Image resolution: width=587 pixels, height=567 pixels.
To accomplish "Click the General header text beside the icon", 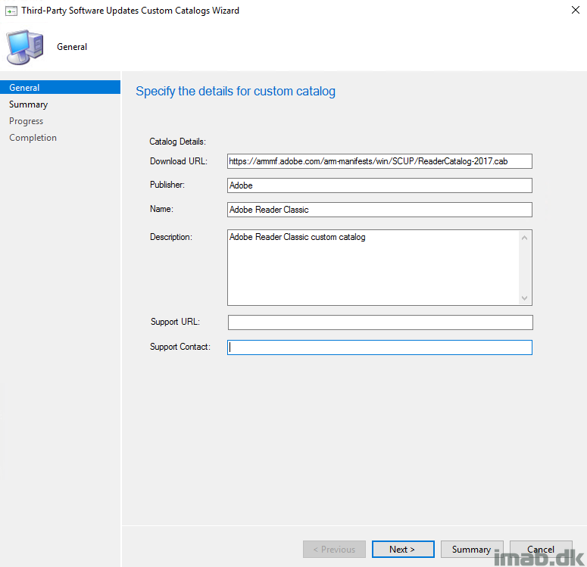I will click(72, 47).
